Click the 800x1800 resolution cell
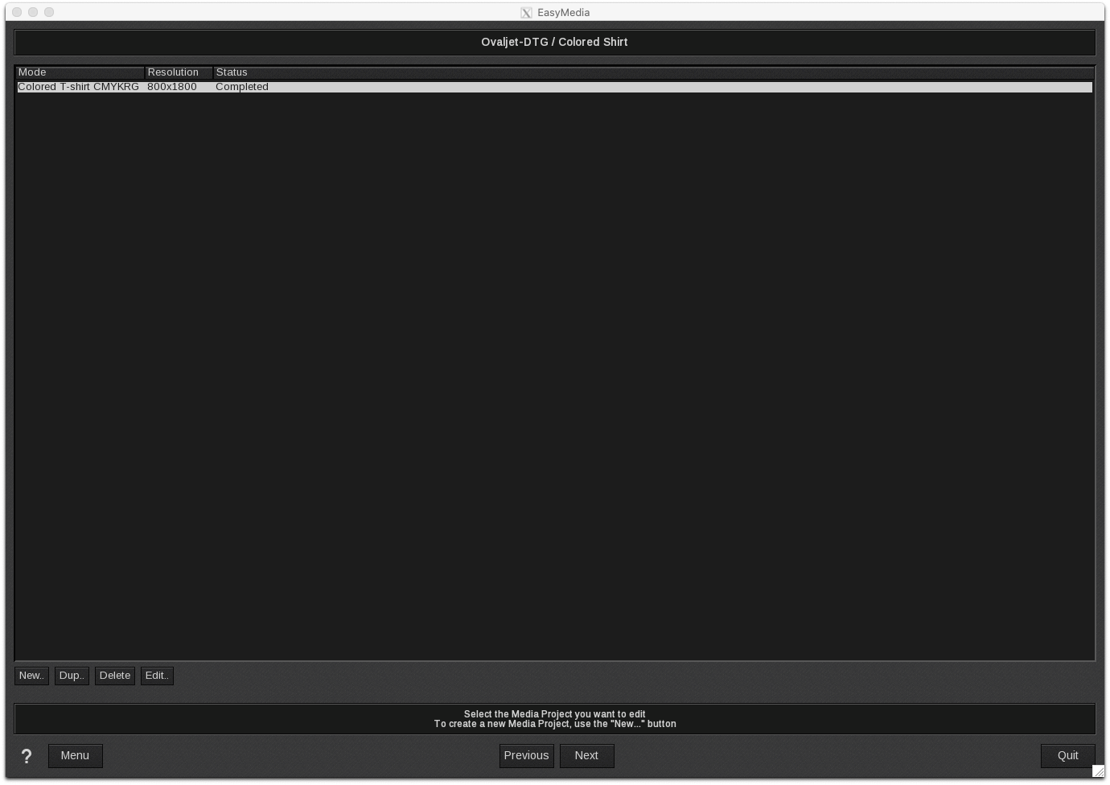This screenshot has width=1110, height=785. tap(172, 87)
